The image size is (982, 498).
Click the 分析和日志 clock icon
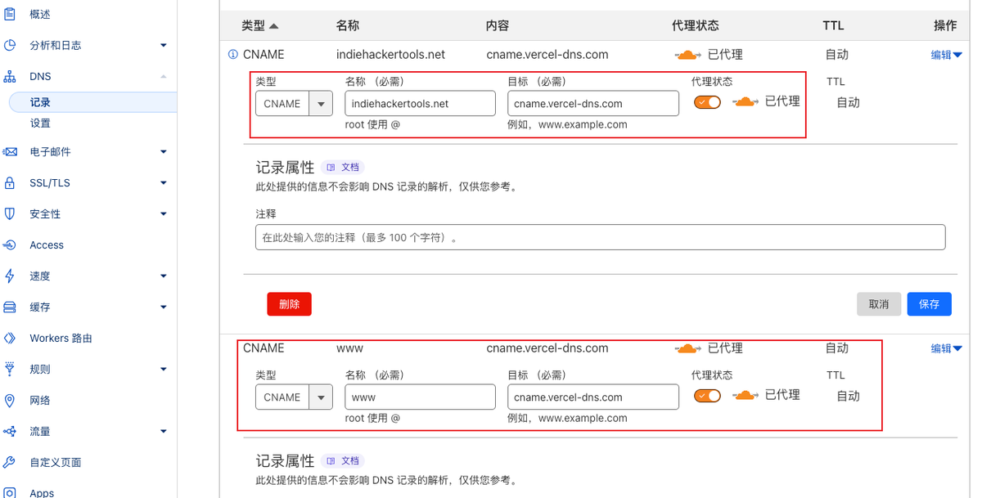(x=10, y=45)
